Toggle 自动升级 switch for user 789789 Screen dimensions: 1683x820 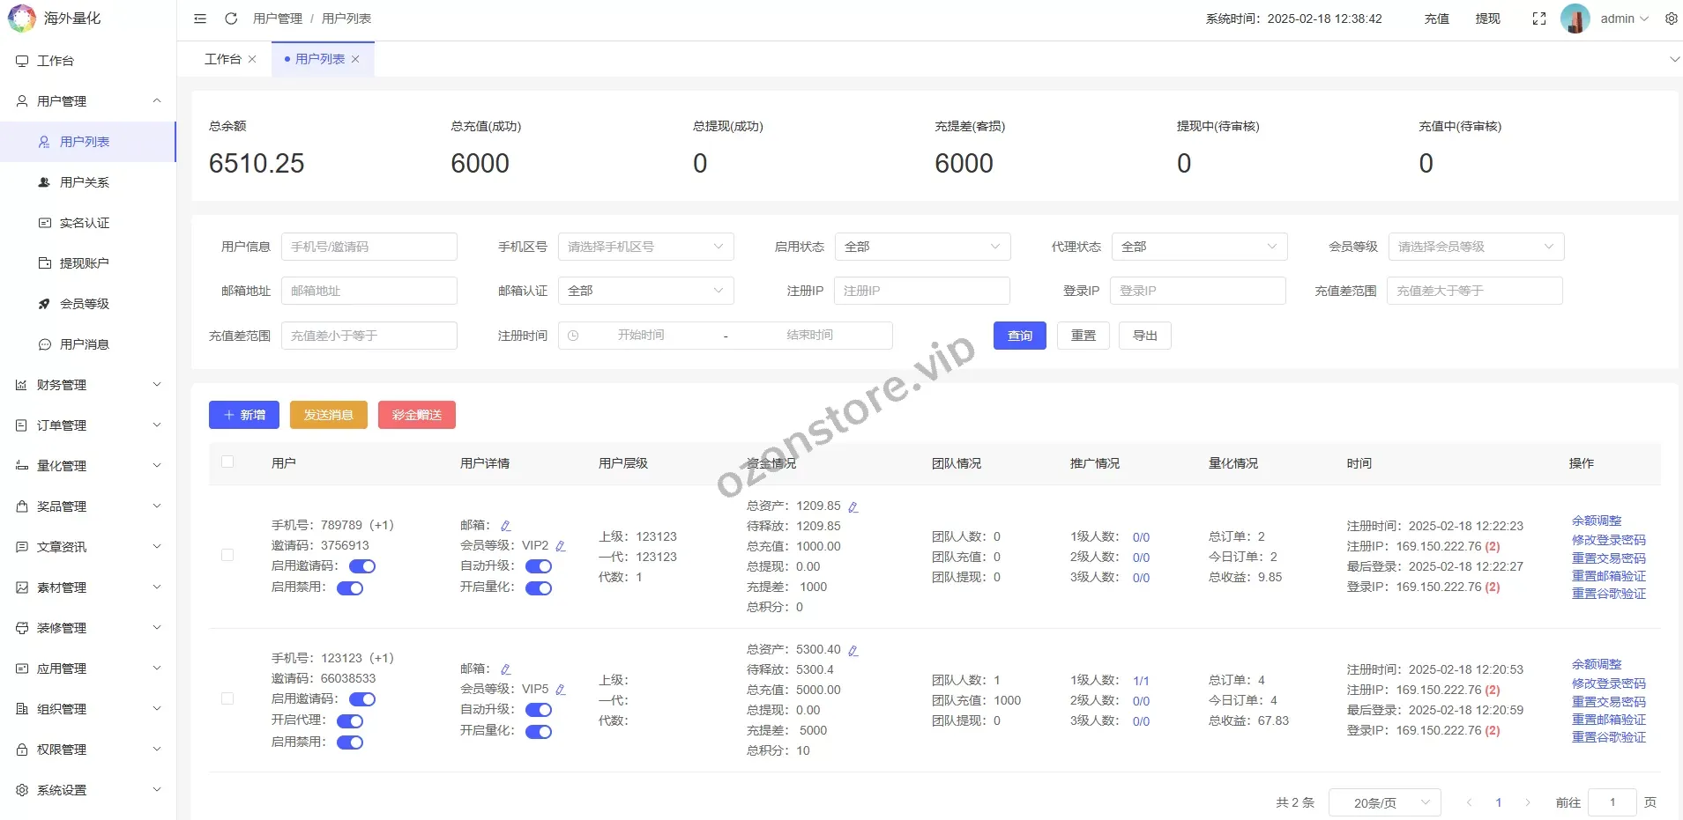(539, 566)
